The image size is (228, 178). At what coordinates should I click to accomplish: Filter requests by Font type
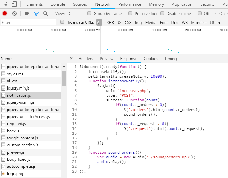point(164,23)
